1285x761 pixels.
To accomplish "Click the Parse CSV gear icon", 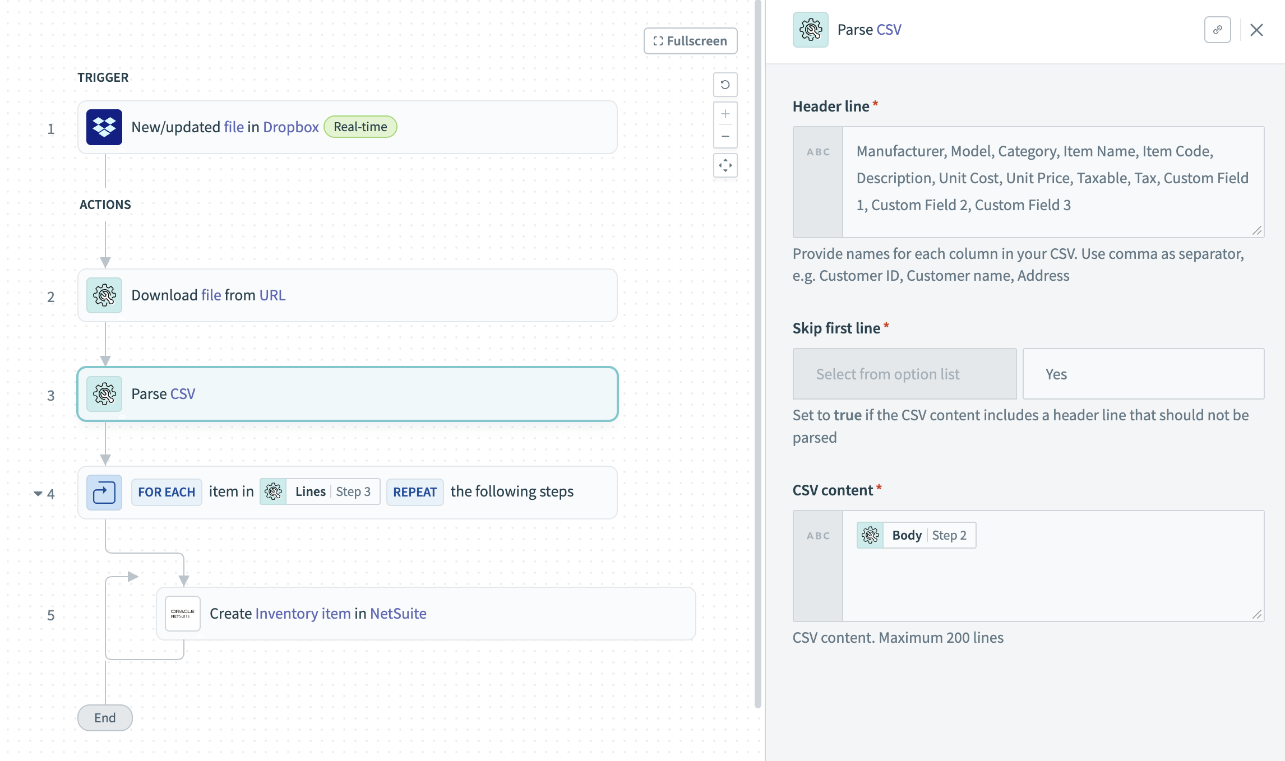I will tap(104, 393).
